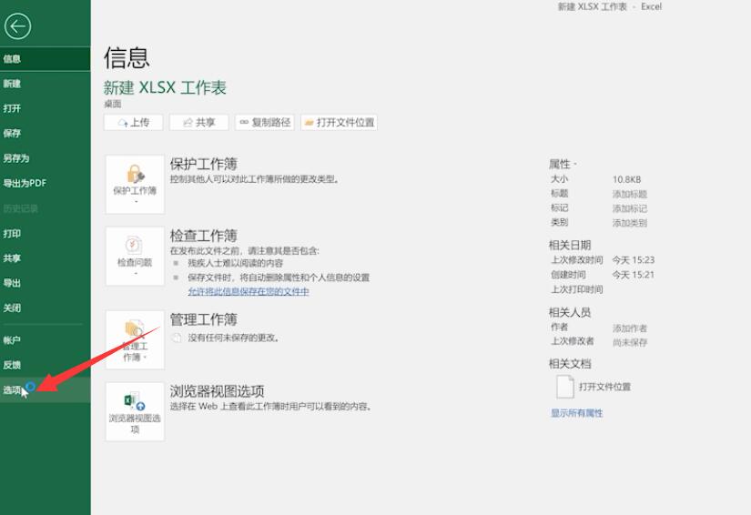Viewport: 751px width, 515px height.
Task: Click 相关人员 heading
Action: tap(570, 312)
